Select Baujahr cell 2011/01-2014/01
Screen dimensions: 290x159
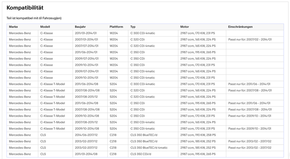point(86,33)
